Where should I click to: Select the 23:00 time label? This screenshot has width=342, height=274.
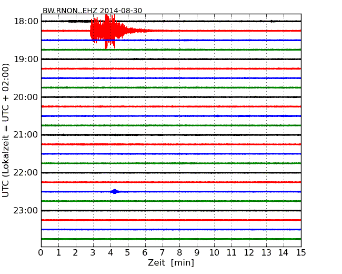tap(26, 210)
